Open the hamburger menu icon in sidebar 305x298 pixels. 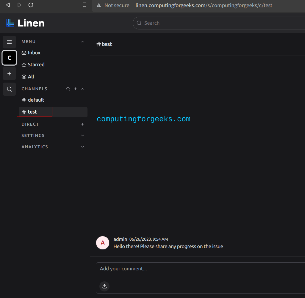coord(9,42)
